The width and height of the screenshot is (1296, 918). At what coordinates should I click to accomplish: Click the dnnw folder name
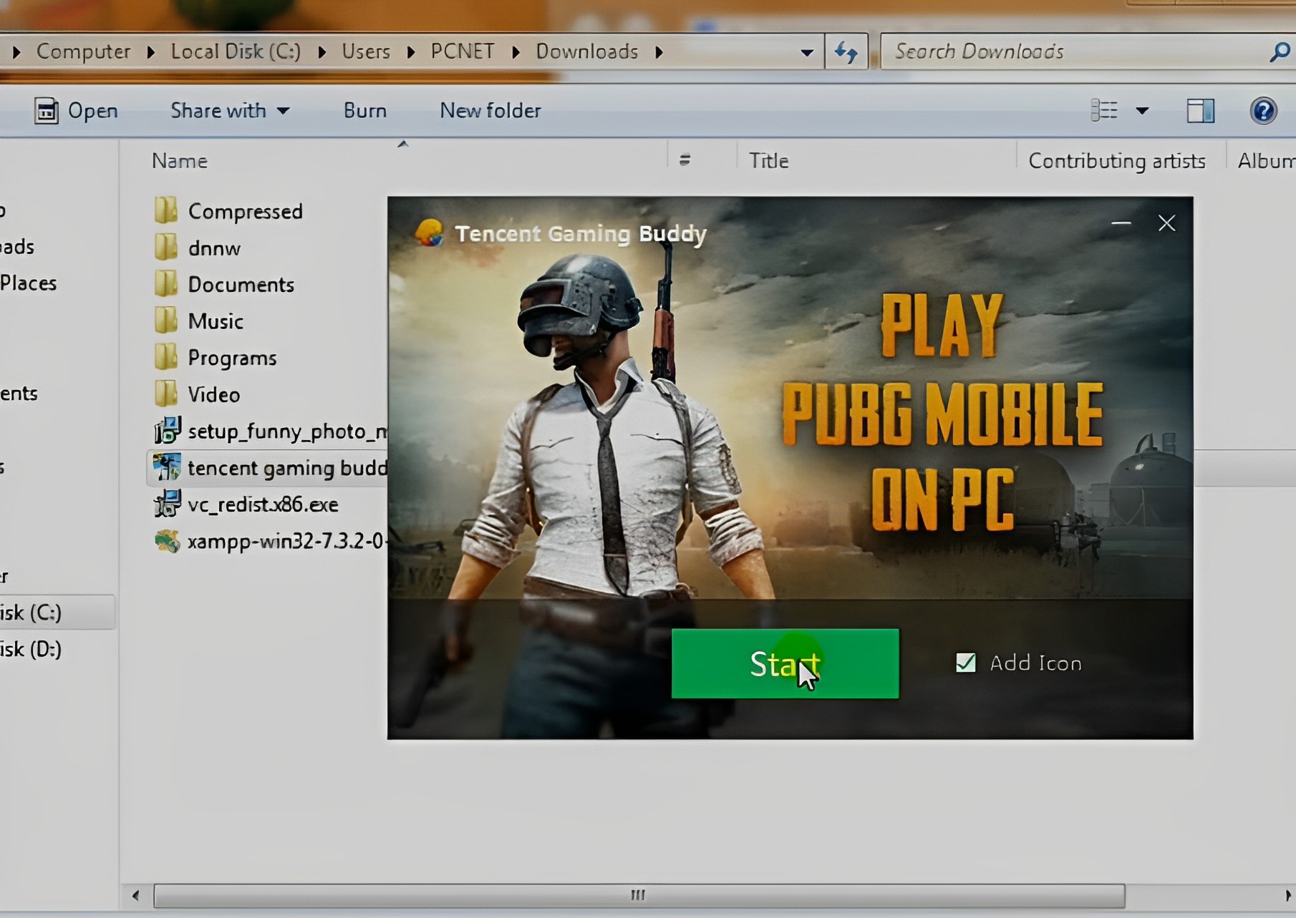click(x=214, y=248)
